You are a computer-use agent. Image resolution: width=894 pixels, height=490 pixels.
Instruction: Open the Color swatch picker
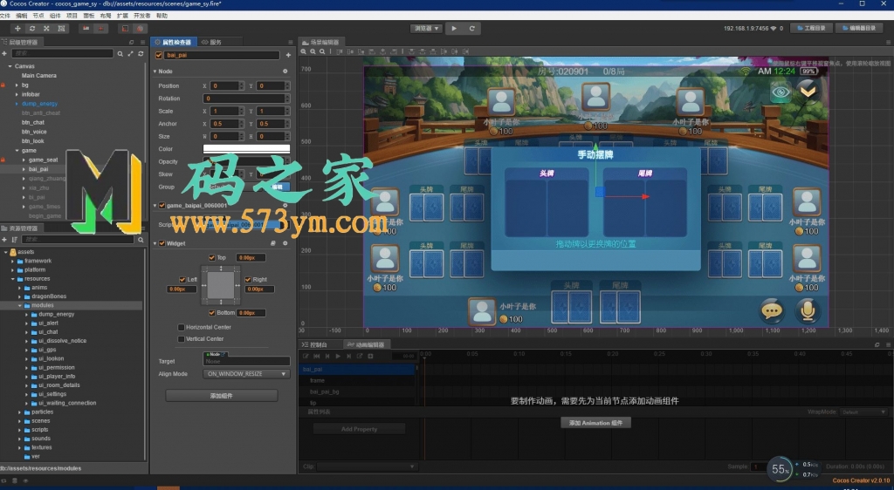(246, 148)
